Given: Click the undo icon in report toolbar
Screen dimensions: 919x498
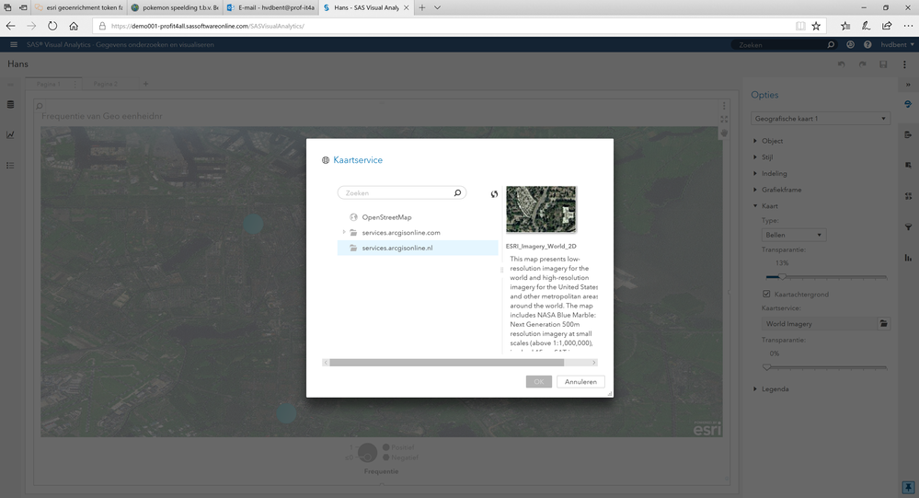Looking at the screenshot, I should 842,64.
